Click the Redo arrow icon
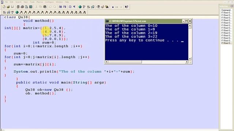The height and width of the screenshot is (131, 234). [x=54, y=7]
